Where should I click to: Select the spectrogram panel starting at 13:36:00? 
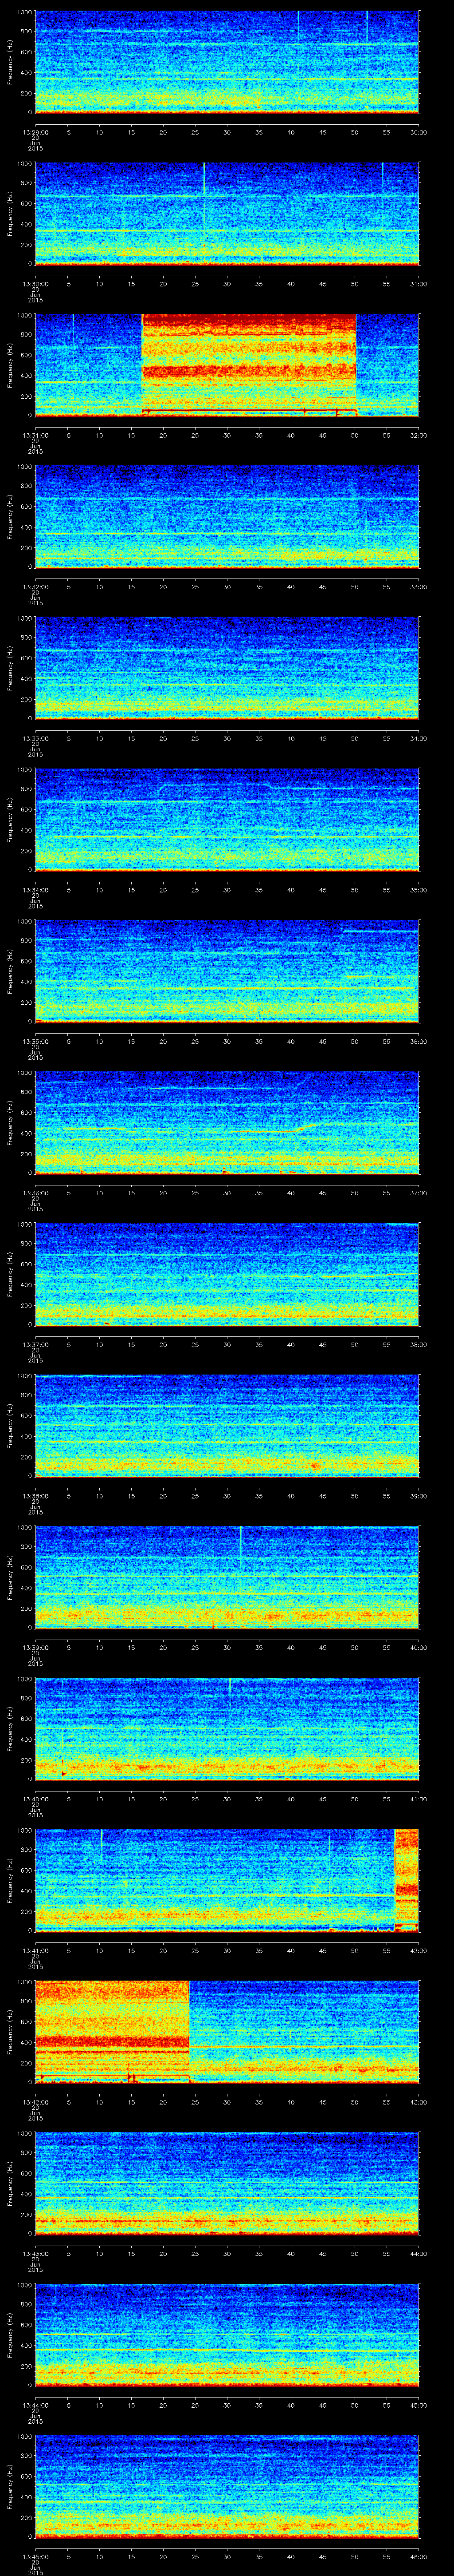pos(227,1122)
